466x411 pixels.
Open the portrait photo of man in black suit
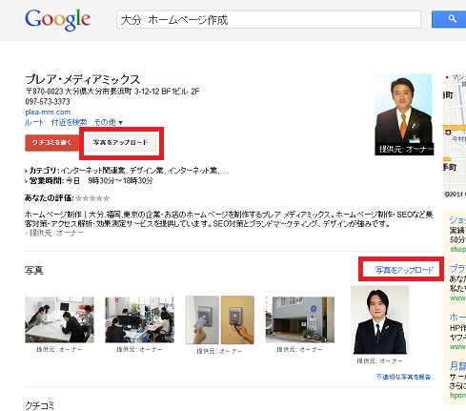pyautogui.click(x=380, y=320)
